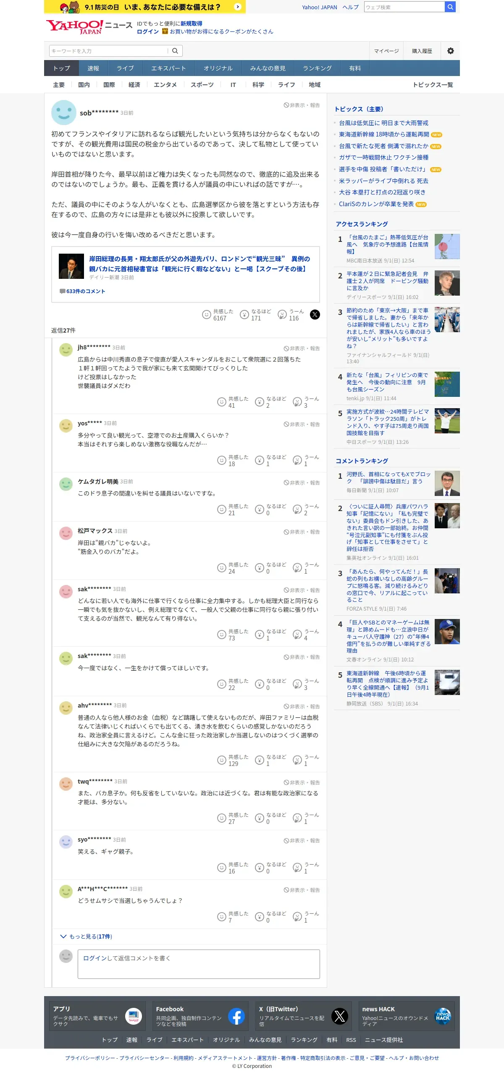Open the X (旧Twitter) footer icon

(x=340, y=1016)
